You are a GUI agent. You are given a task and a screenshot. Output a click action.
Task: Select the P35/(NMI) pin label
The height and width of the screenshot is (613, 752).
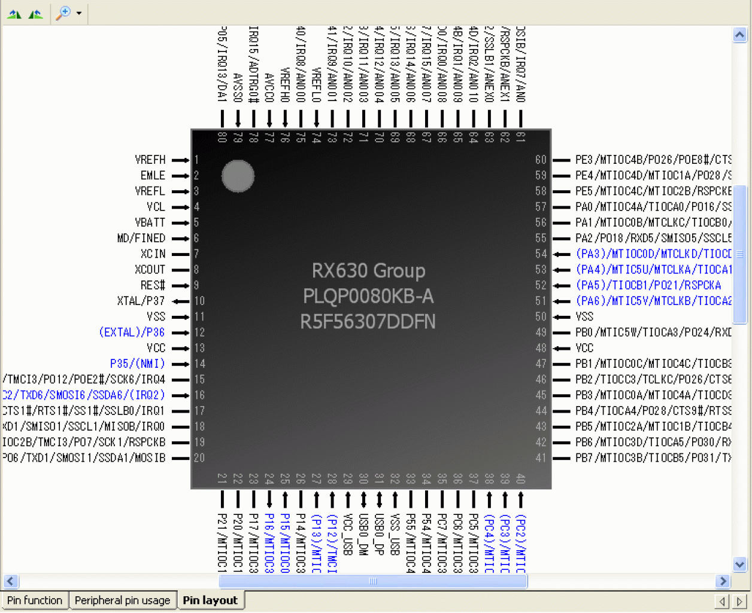pyautogui.click(x=137, y=363)
